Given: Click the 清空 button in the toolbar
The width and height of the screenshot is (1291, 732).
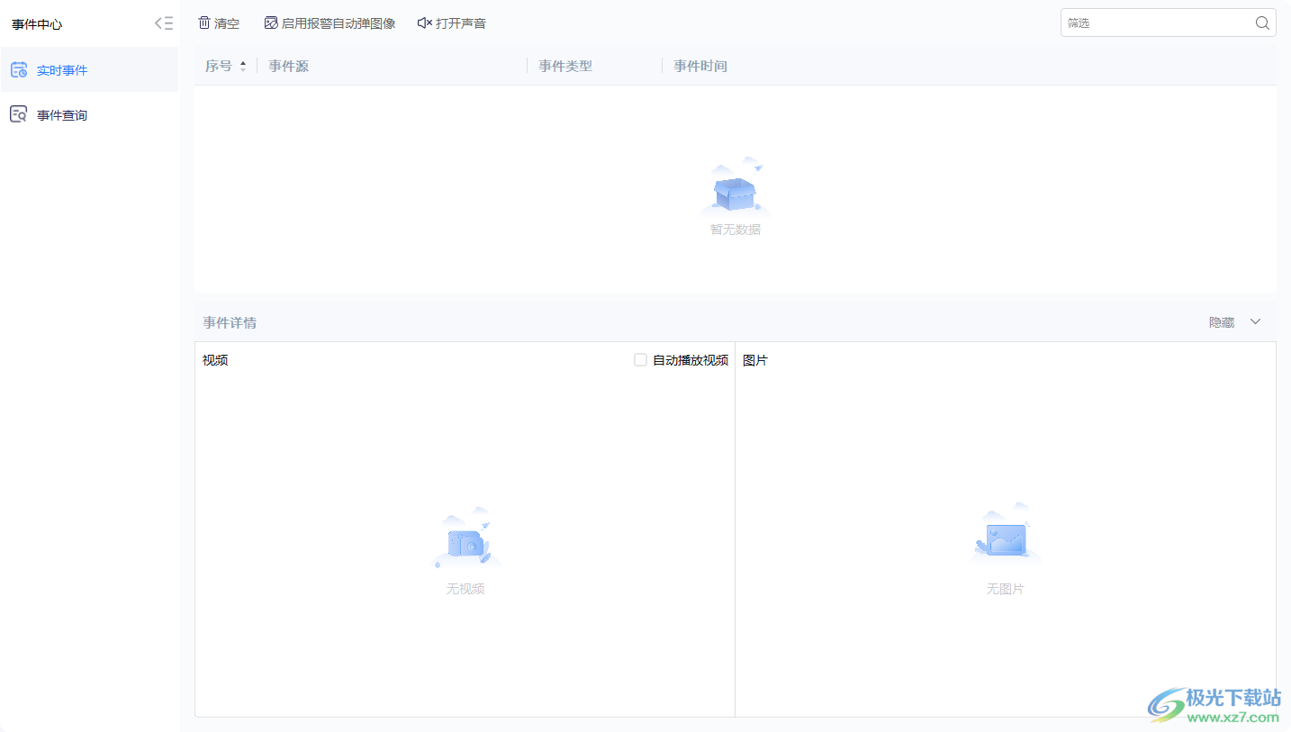Looking at the screenshot, I should point(225,23).
